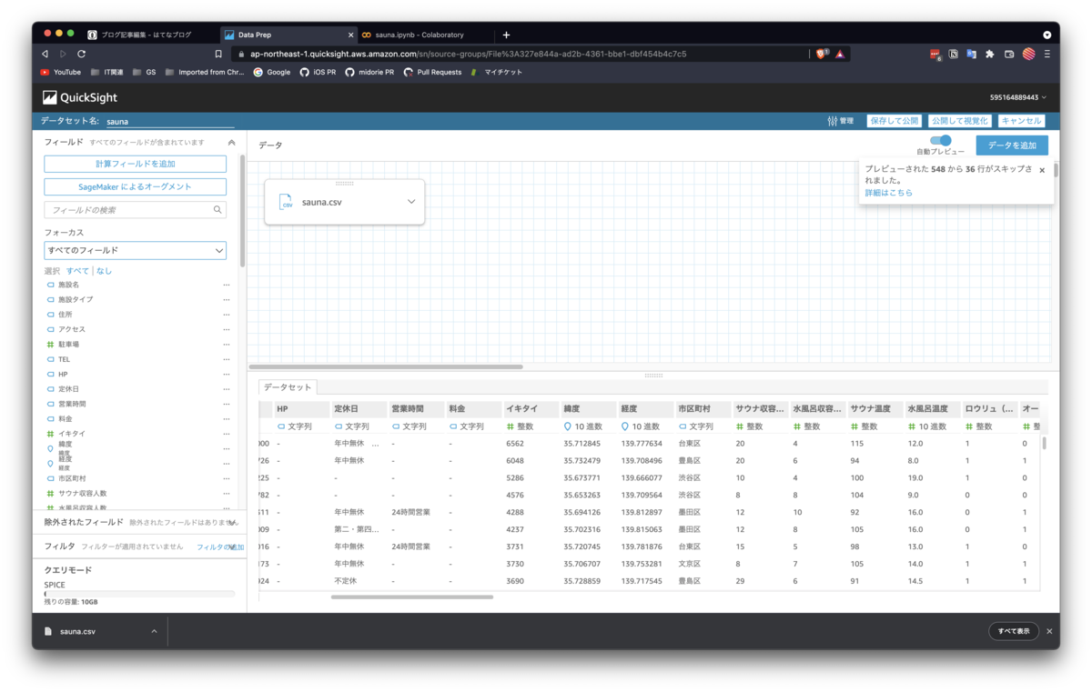Open the more options for イキタイ field

click(227, 434)
